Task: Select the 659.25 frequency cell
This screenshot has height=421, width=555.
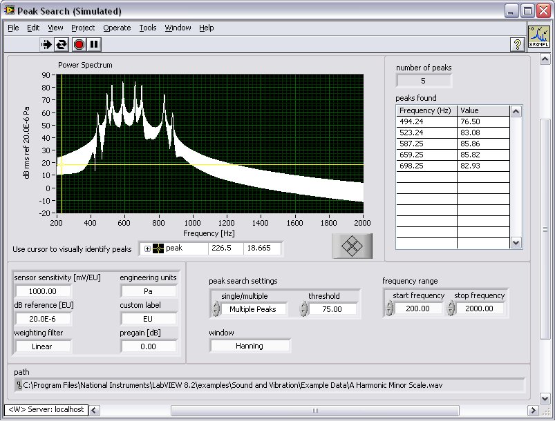Action: pos(426,155)
